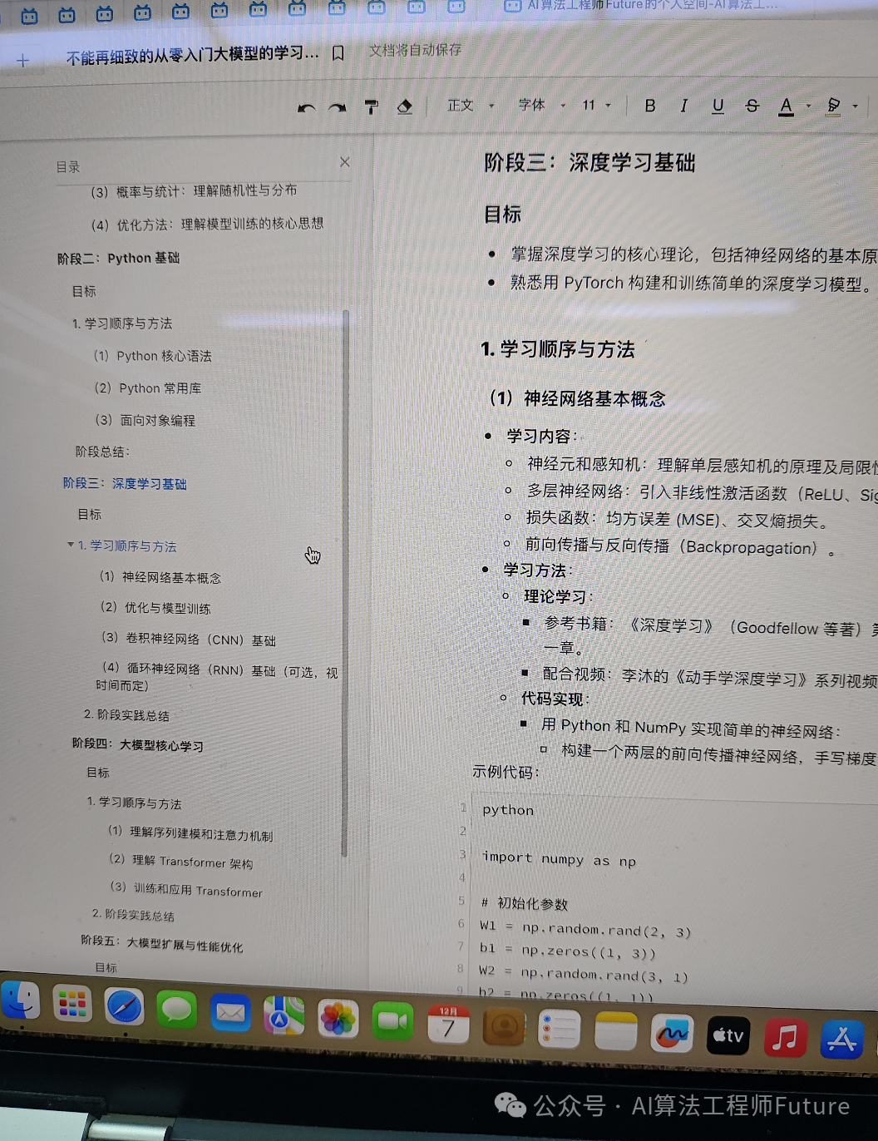Viewport: 878px width, 1141px height.
Task: Toggle underline formatting
Action: pyautogui.click(x=718, y=106)
